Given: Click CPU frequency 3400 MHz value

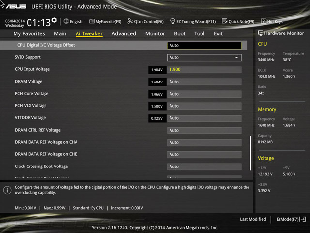Looking at the screenshot, I should pyautogui.click(x=266, y=60).
